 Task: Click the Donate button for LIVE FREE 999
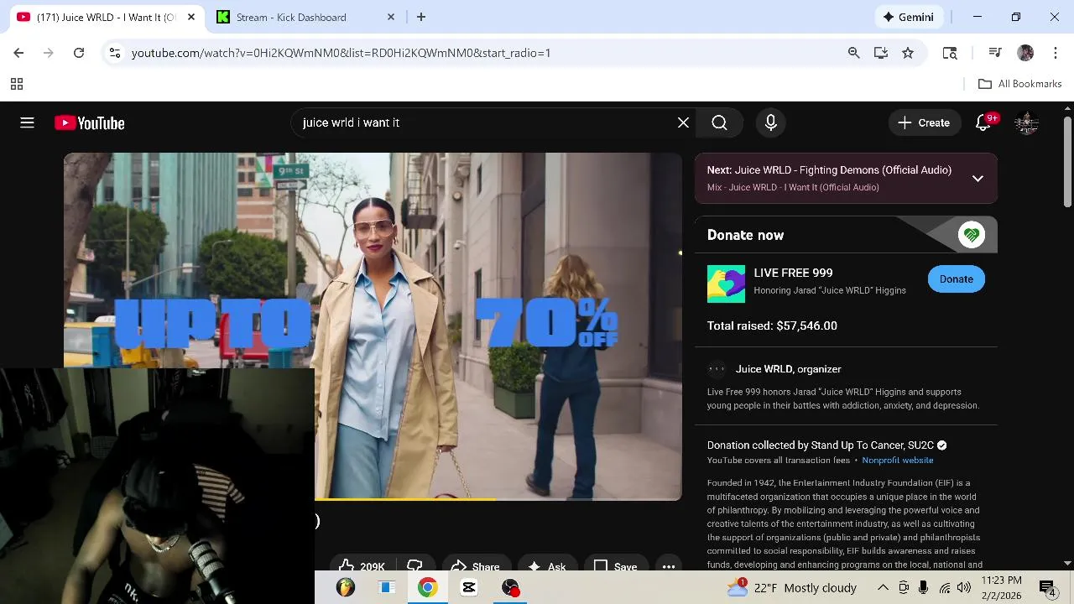tap(956, 279)
